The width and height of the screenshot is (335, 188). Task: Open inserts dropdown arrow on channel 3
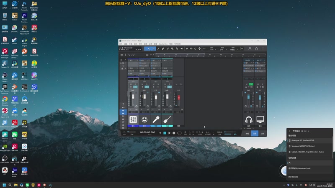tap(159, 60)
